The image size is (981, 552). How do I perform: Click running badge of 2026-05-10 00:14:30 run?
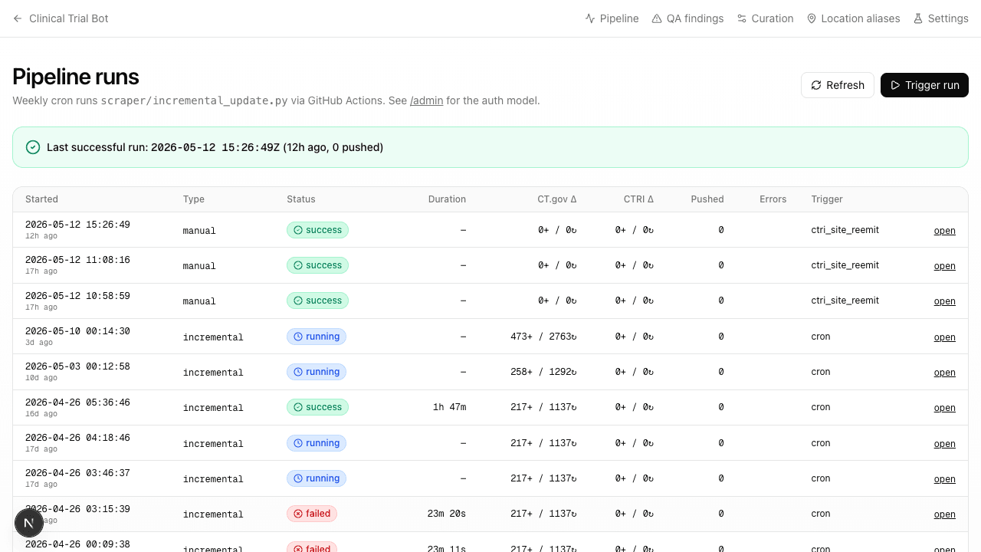coord(317,337)
